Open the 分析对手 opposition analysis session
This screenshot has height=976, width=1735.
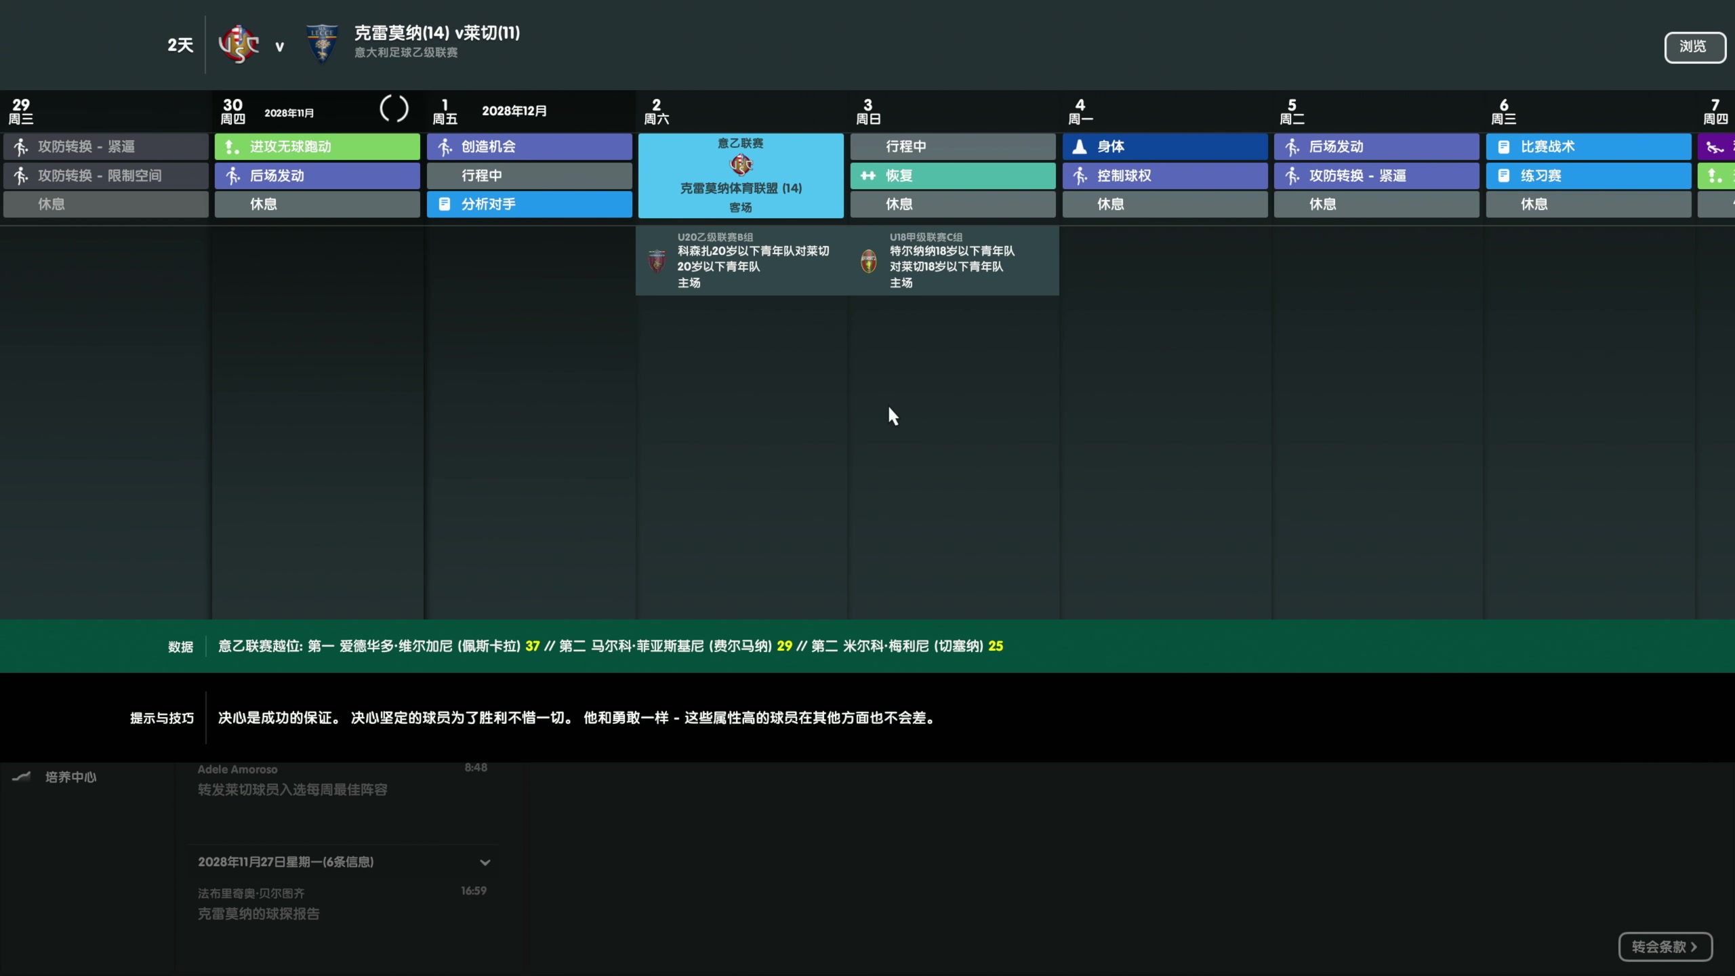[x=529, y=204]
